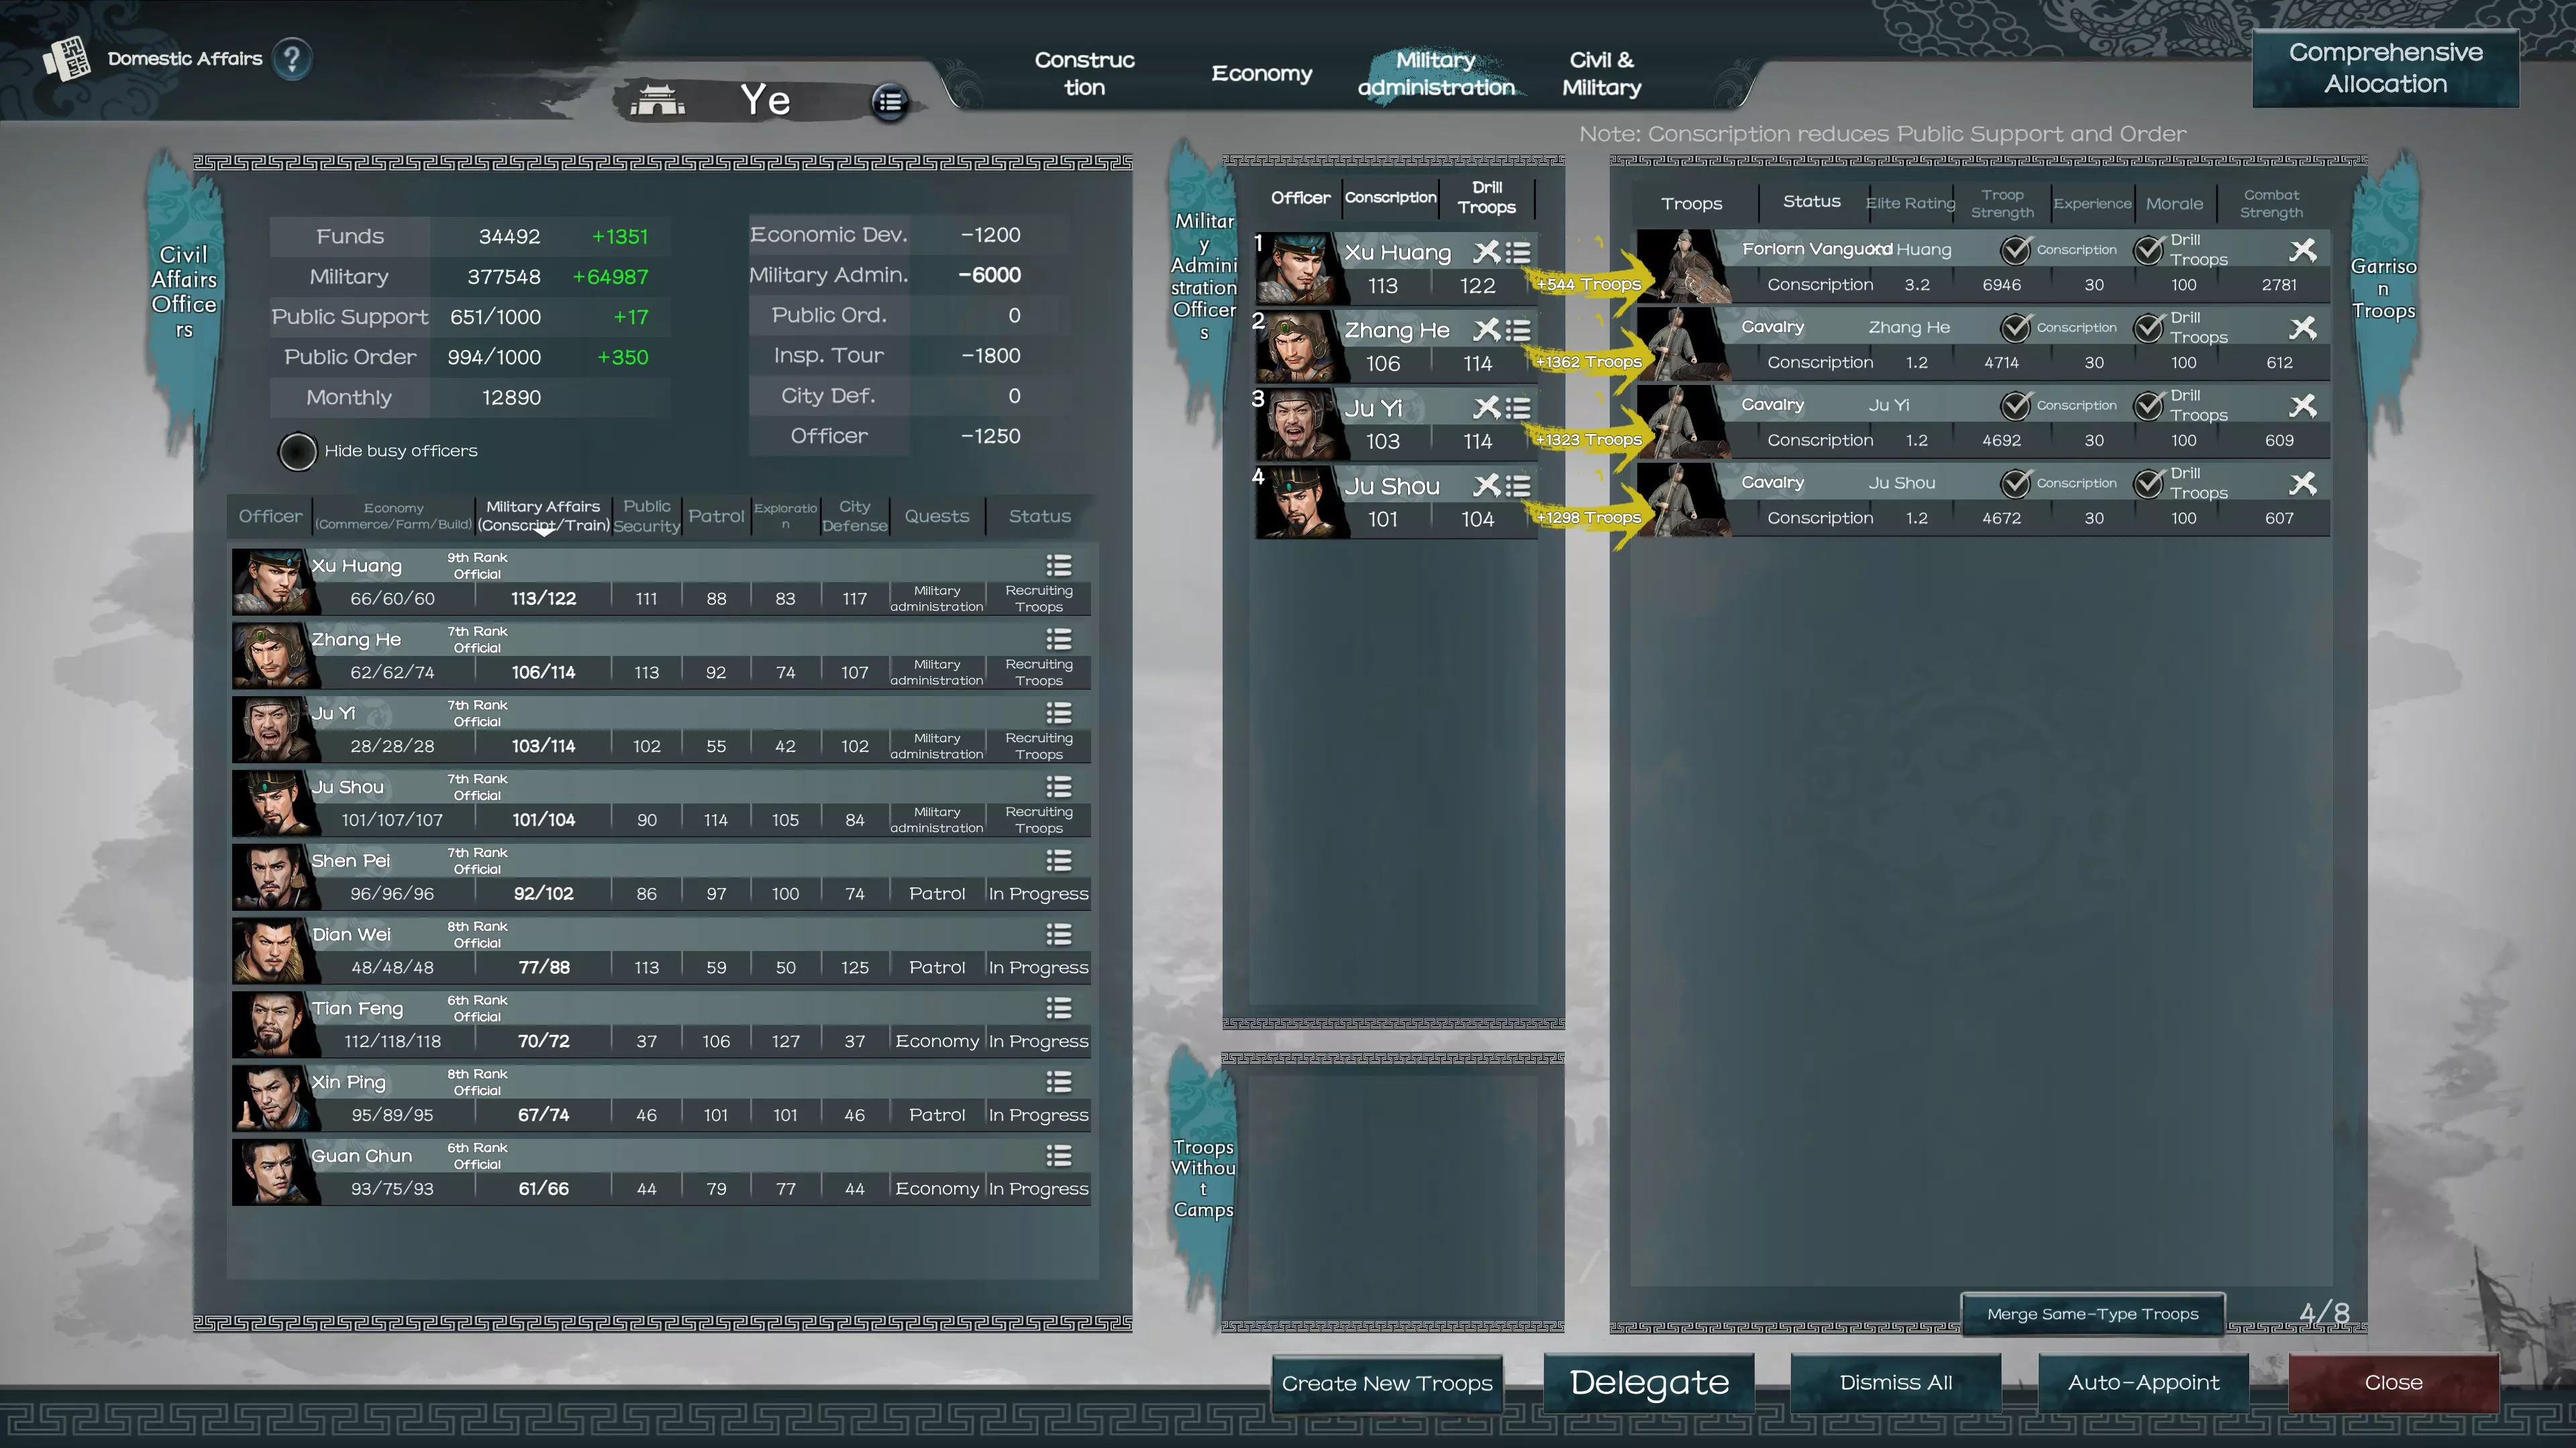Remove Ju Shou from the officer slot
Screen dimensions: 2576x1448
pyautogui.click(x=1486, y=486)
